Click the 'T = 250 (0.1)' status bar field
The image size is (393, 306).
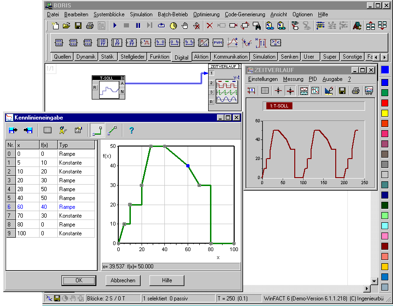coord(238,299)
